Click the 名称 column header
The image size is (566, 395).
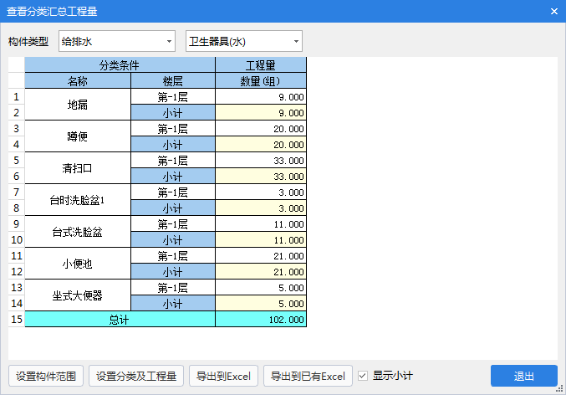[78, 81]
